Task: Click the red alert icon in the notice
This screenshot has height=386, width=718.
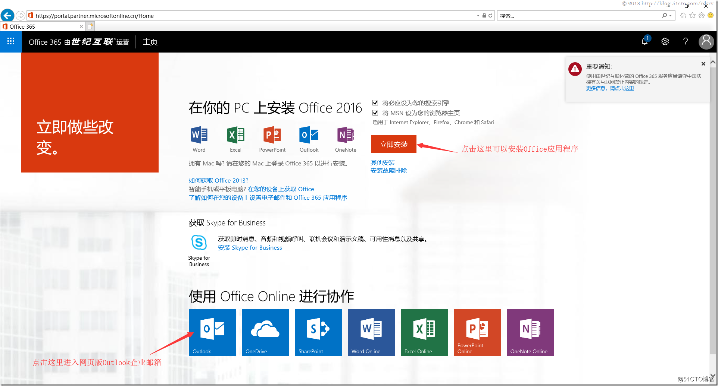Action: tap(575, 69)
